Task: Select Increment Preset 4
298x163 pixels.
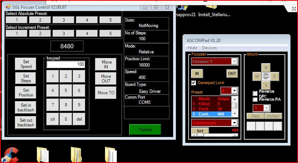Action: tap(87, 33)
